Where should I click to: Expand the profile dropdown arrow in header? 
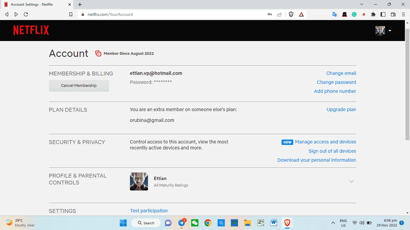tap(390, 31)
